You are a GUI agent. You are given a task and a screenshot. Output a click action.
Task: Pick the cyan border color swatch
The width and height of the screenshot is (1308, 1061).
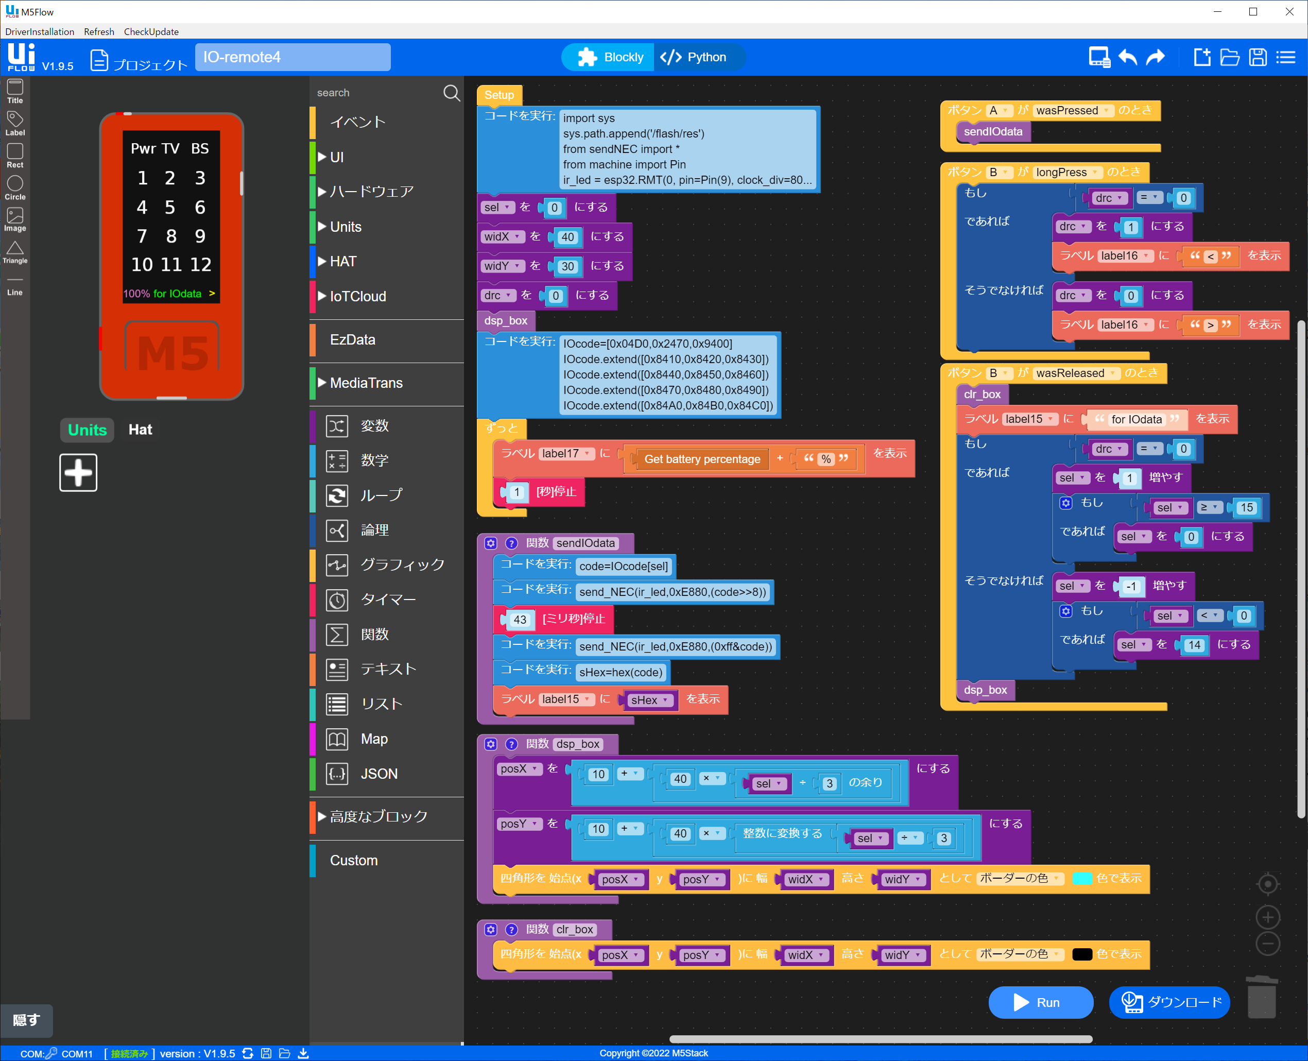pos(1082,878)
